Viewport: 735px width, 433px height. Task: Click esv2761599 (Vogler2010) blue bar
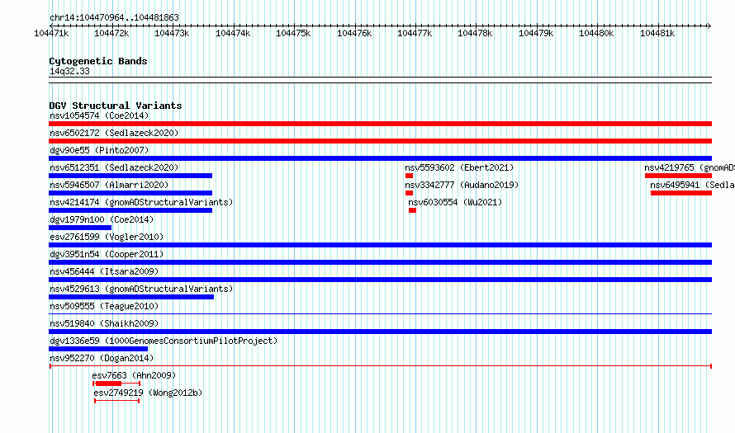pyautogui.click(x=380, y=245)
